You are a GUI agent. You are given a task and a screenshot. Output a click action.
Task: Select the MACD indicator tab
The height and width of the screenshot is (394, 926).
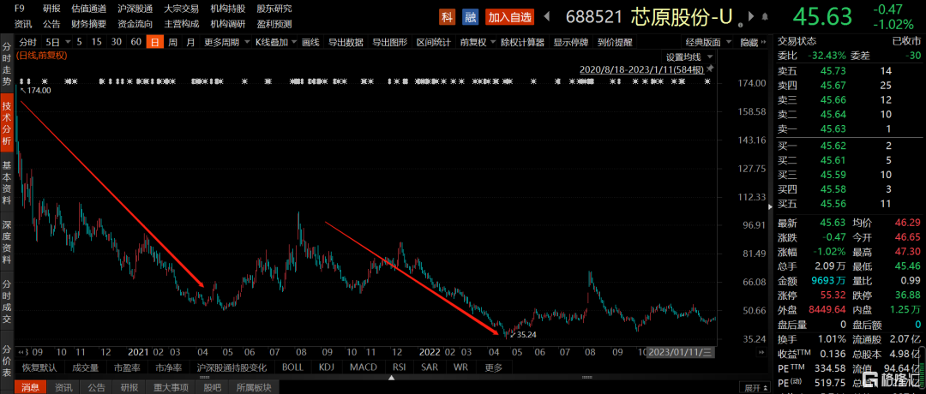pyautogui.click(x=362, y=367)
